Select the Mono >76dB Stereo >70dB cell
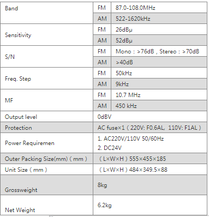Image resolution: width=209 pixels, height=217 pixels. pos(159,51)
